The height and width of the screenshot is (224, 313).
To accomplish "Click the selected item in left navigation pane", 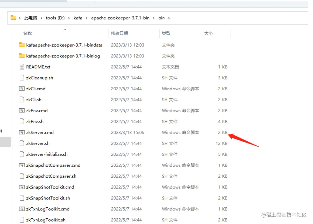I will pyautogui.click(x=6, y=142).
